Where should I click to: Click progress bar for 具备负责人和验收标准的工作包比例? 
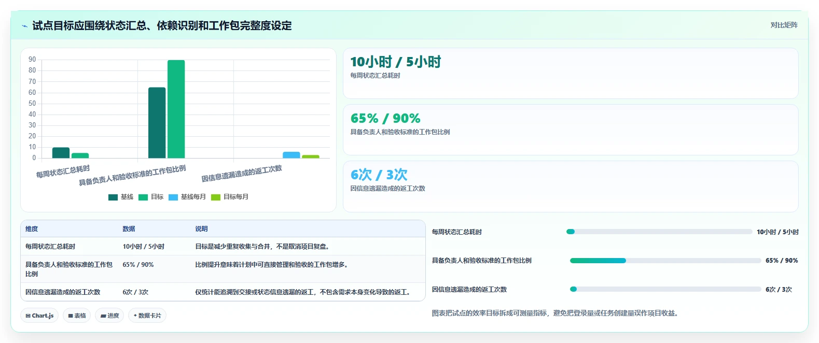pyautogui.click(x=665, y=261)
